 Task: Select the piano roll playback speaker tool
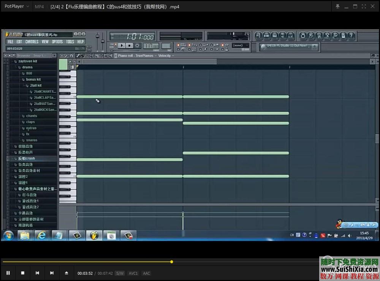pos(111,56)
